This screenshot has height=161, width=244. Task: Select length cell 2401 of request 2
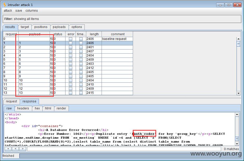[94, 47]
